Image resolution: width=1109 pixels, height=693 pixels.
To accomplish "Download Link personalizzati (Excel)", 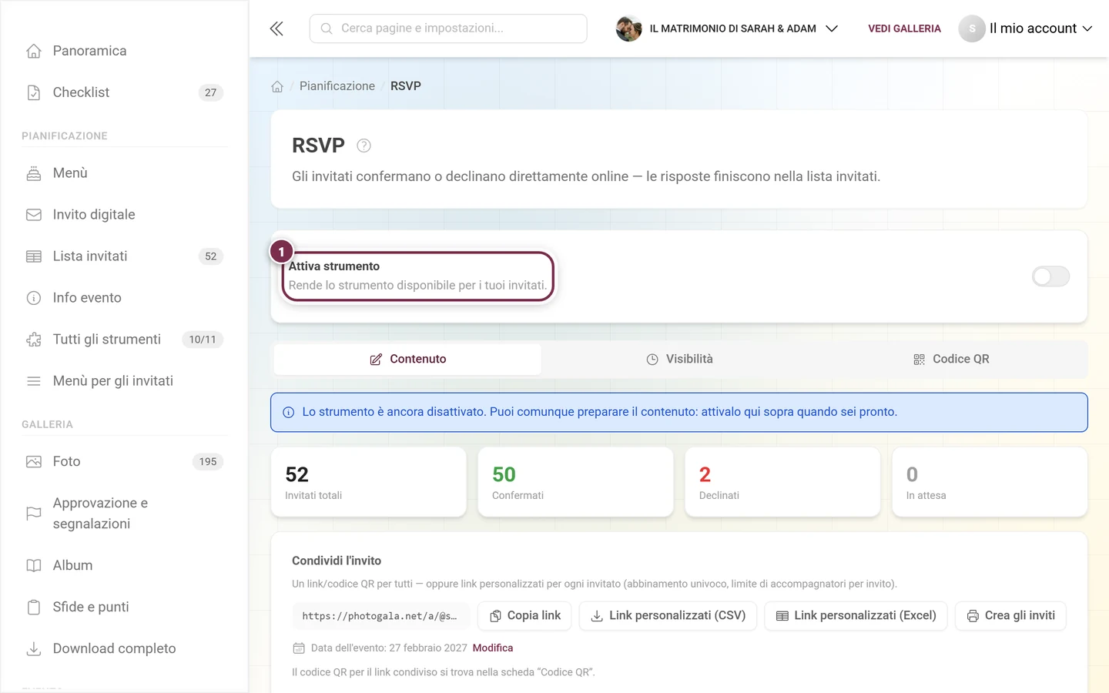I will point(856,616).
